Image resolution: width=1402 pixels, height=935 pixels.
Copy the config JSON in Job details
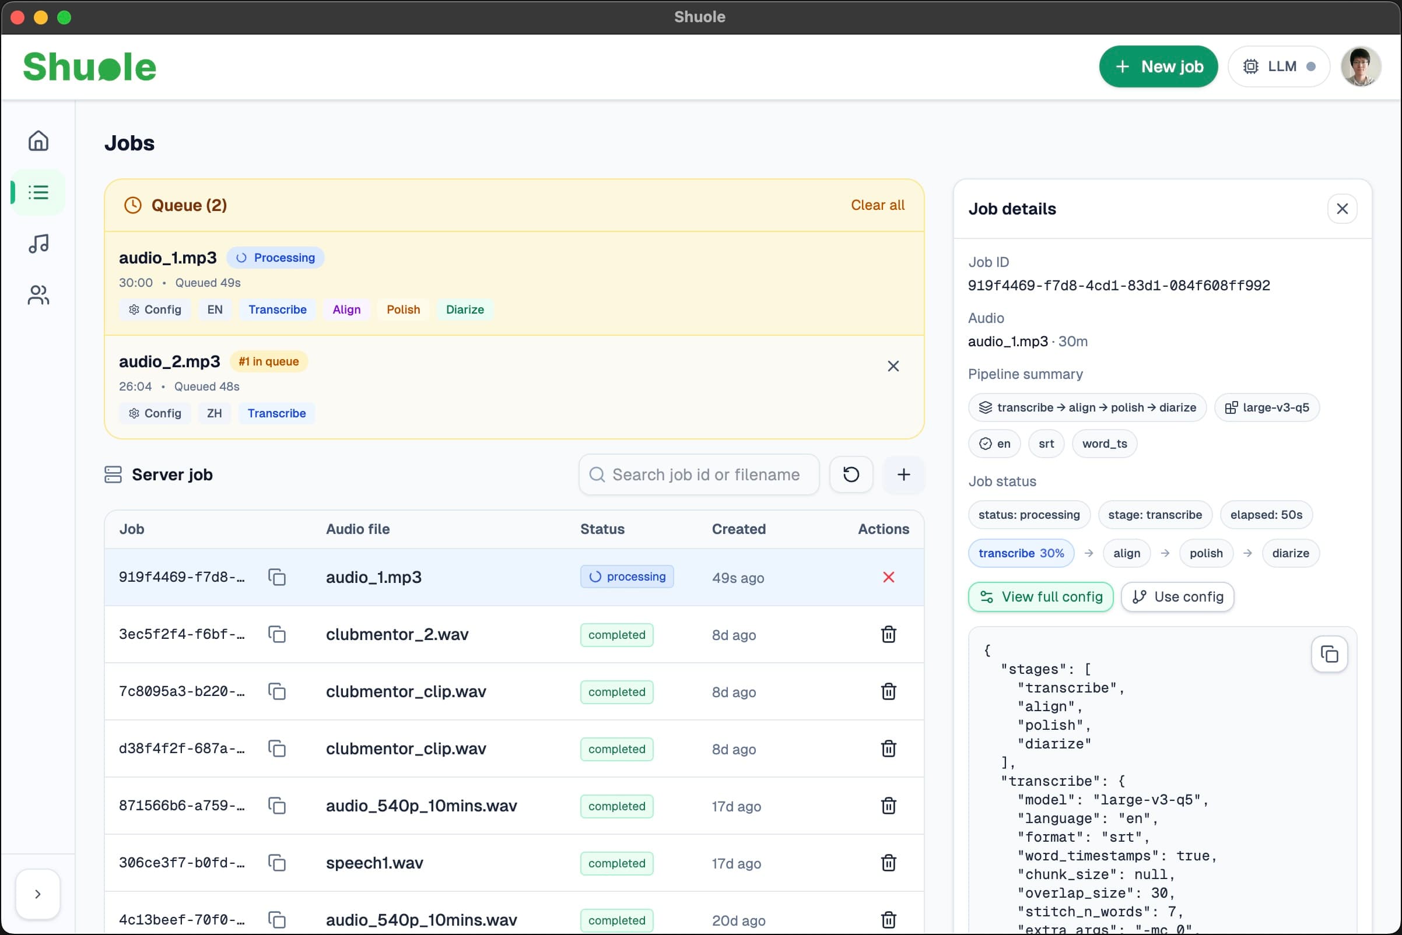(1330, 653)
